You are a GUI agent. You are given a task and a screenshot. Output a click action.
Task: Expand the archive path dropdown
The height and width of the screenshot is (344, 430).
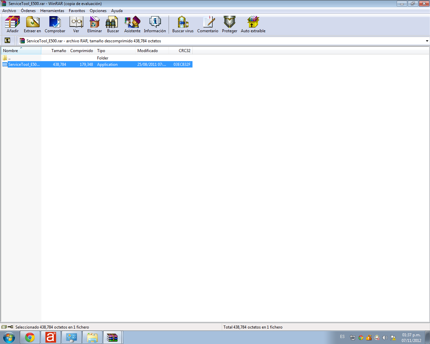coord(427,41)
